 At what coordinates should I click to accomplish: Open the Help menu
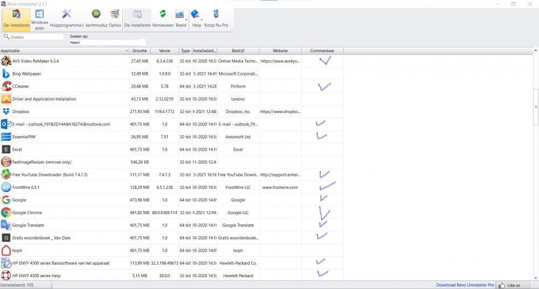coord(196,19)
